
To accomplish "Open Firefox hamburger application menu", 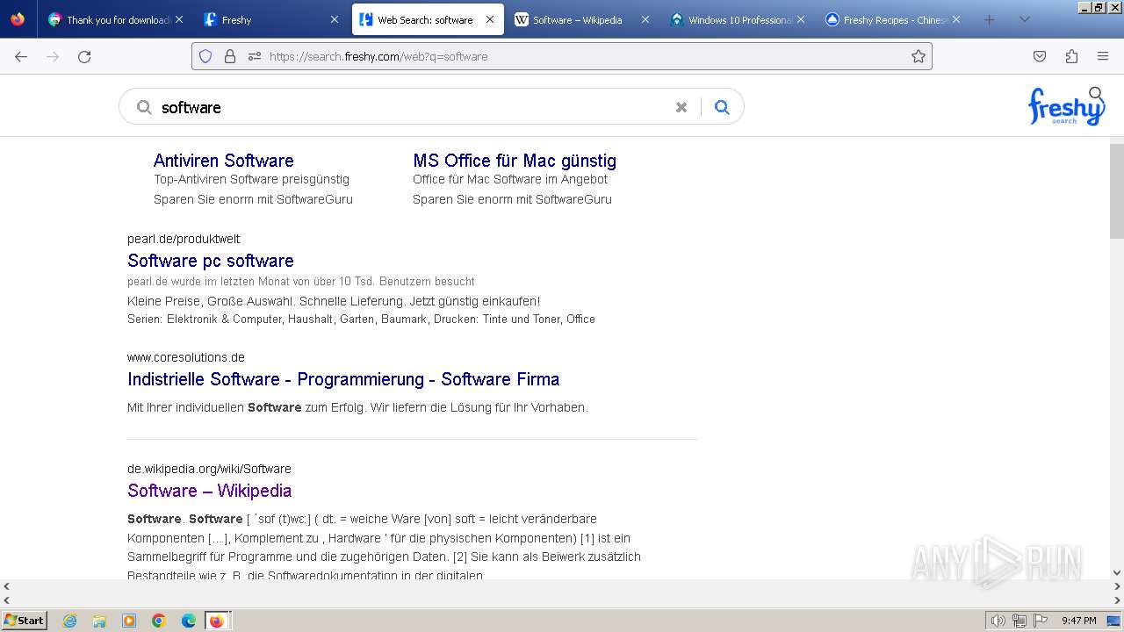I will click(x=1103, y=56).
